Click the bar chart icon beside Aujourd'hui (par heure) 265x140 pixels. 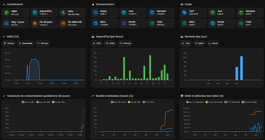tap(93, 37)
